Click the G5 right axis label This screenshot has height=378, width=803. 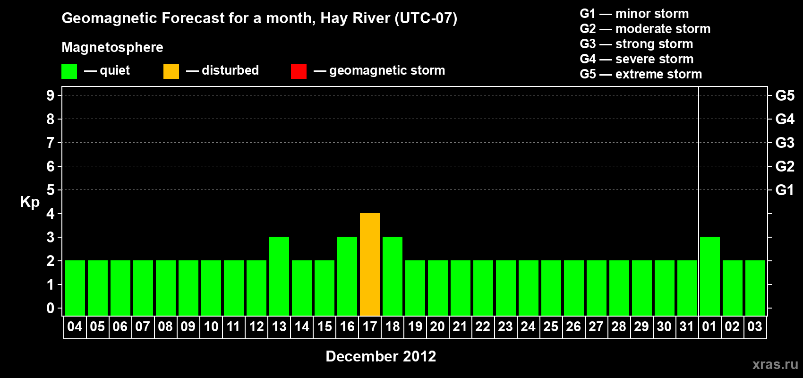pos(785,95)
